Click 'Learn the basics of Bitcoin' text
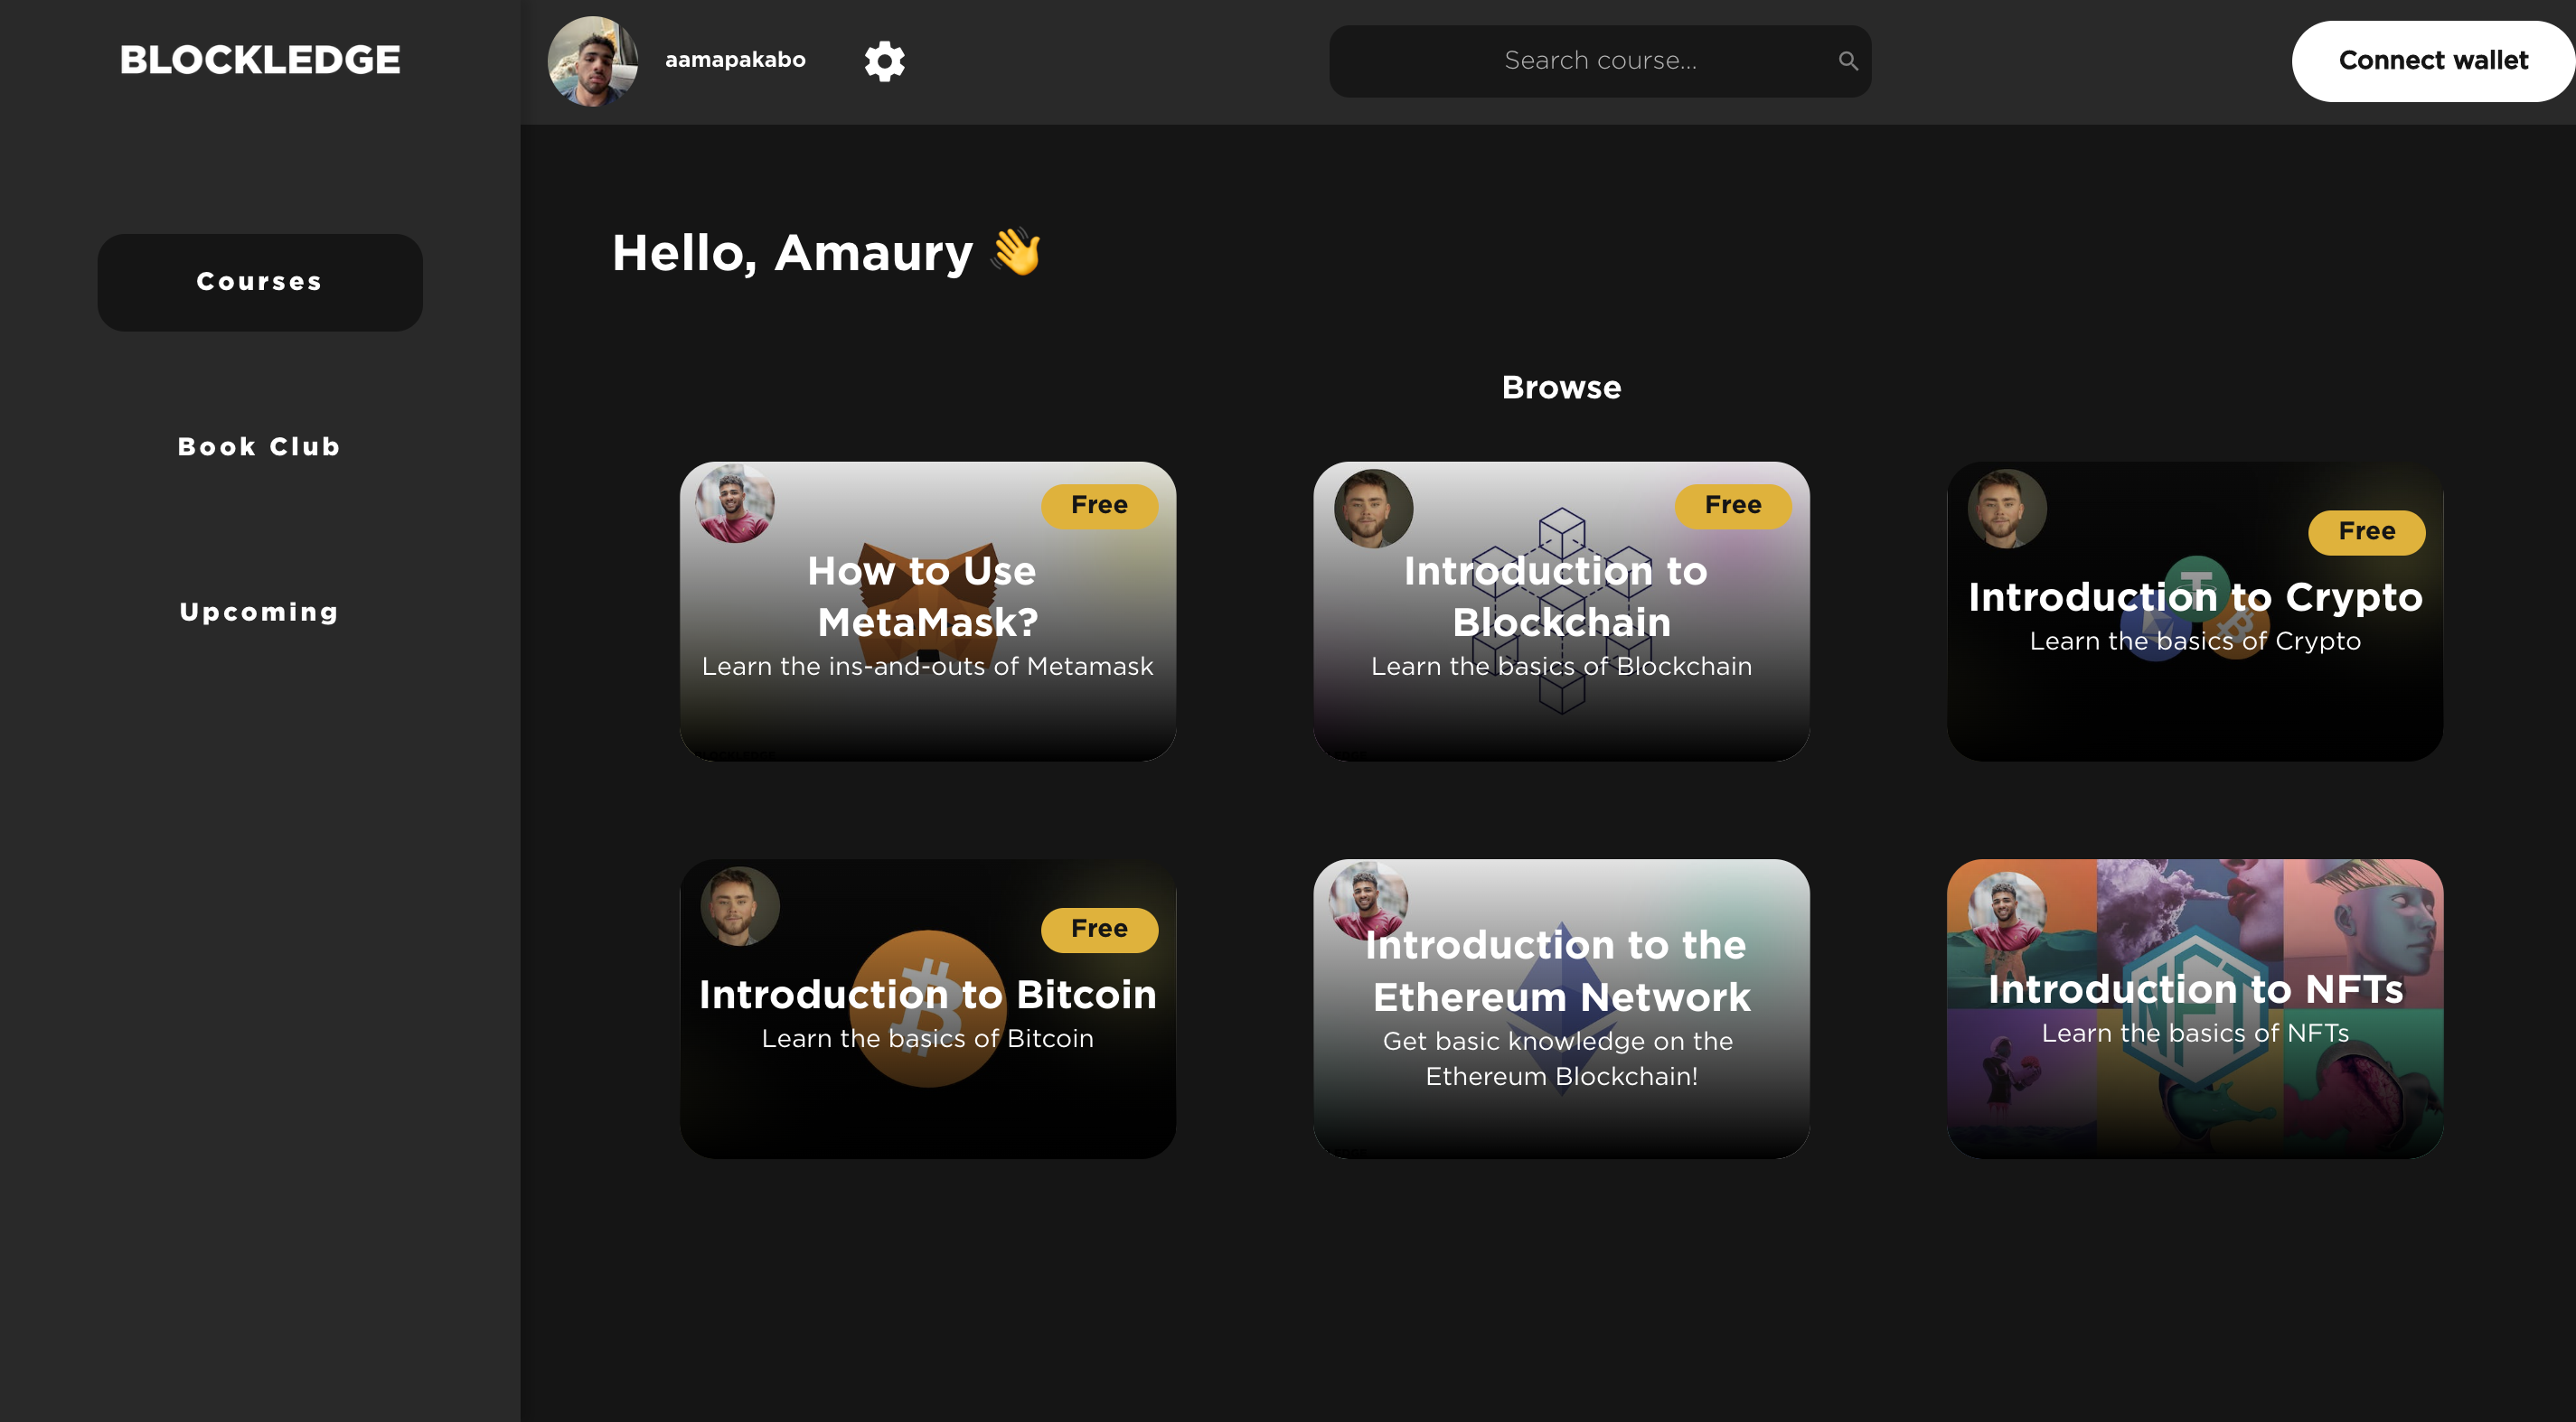This screenshot has height=1422, width=2576. coord(927,1039)
